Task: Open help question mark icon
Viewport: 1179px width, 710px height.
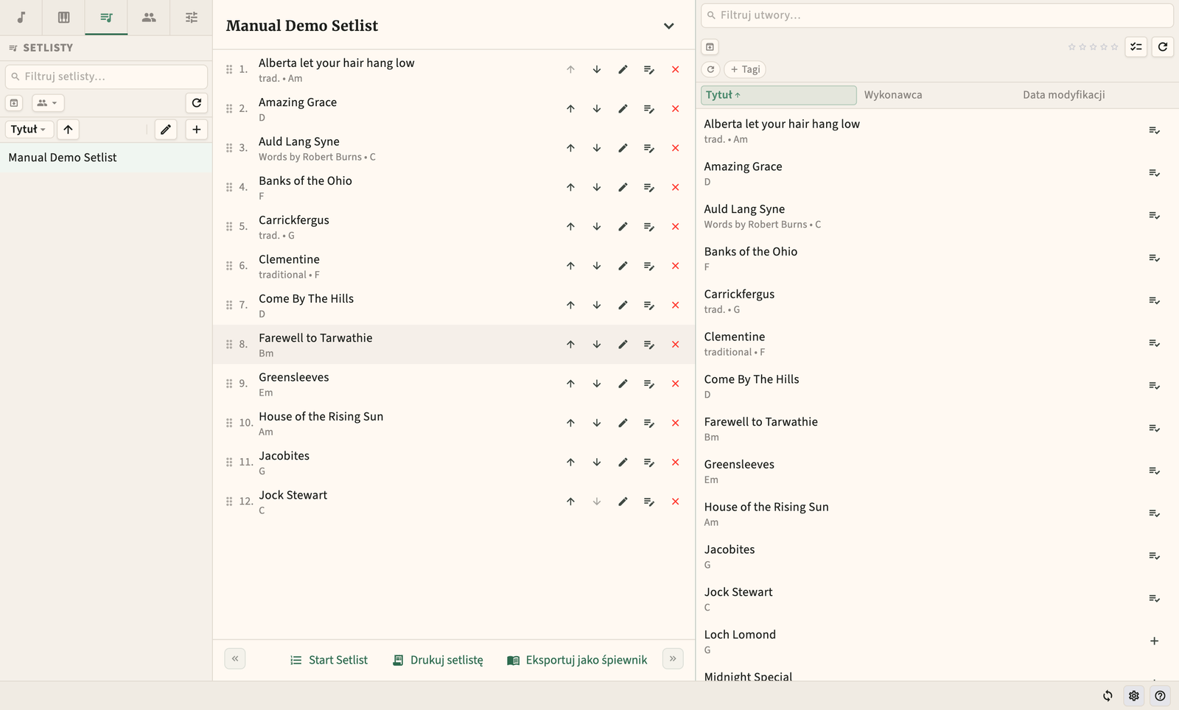Action: coord(1161,696)
